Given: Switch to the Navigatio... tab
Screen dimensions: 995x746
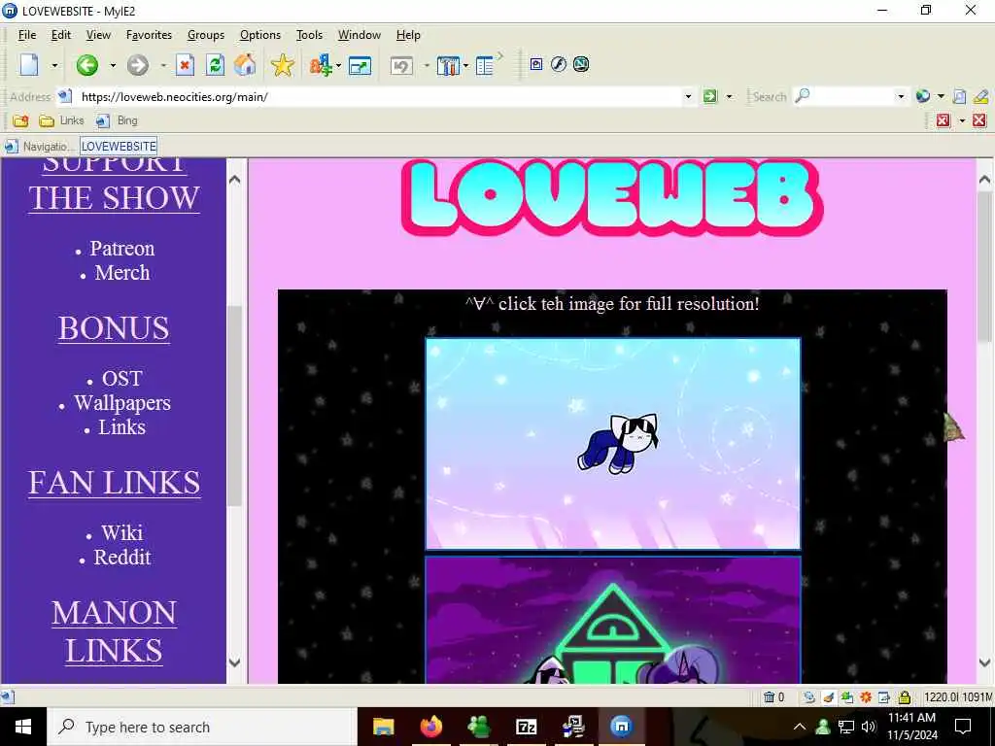Looking at the screenshot, I should pos(40,147).
